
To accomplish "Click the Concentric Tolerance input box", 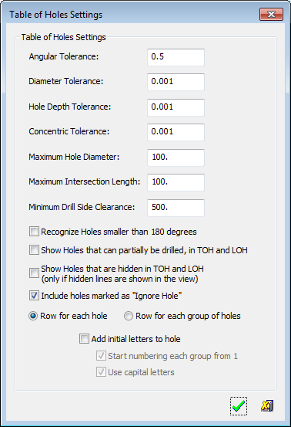I will [176, 132].
